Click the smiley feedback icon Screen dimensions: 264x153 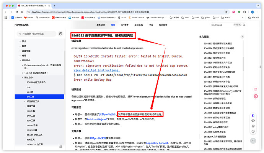pos(253,131)
